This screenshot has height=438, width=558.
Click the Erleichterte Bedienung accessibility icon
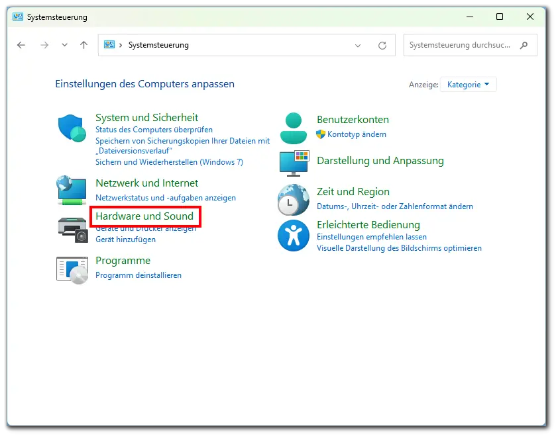tap(293, 236)
